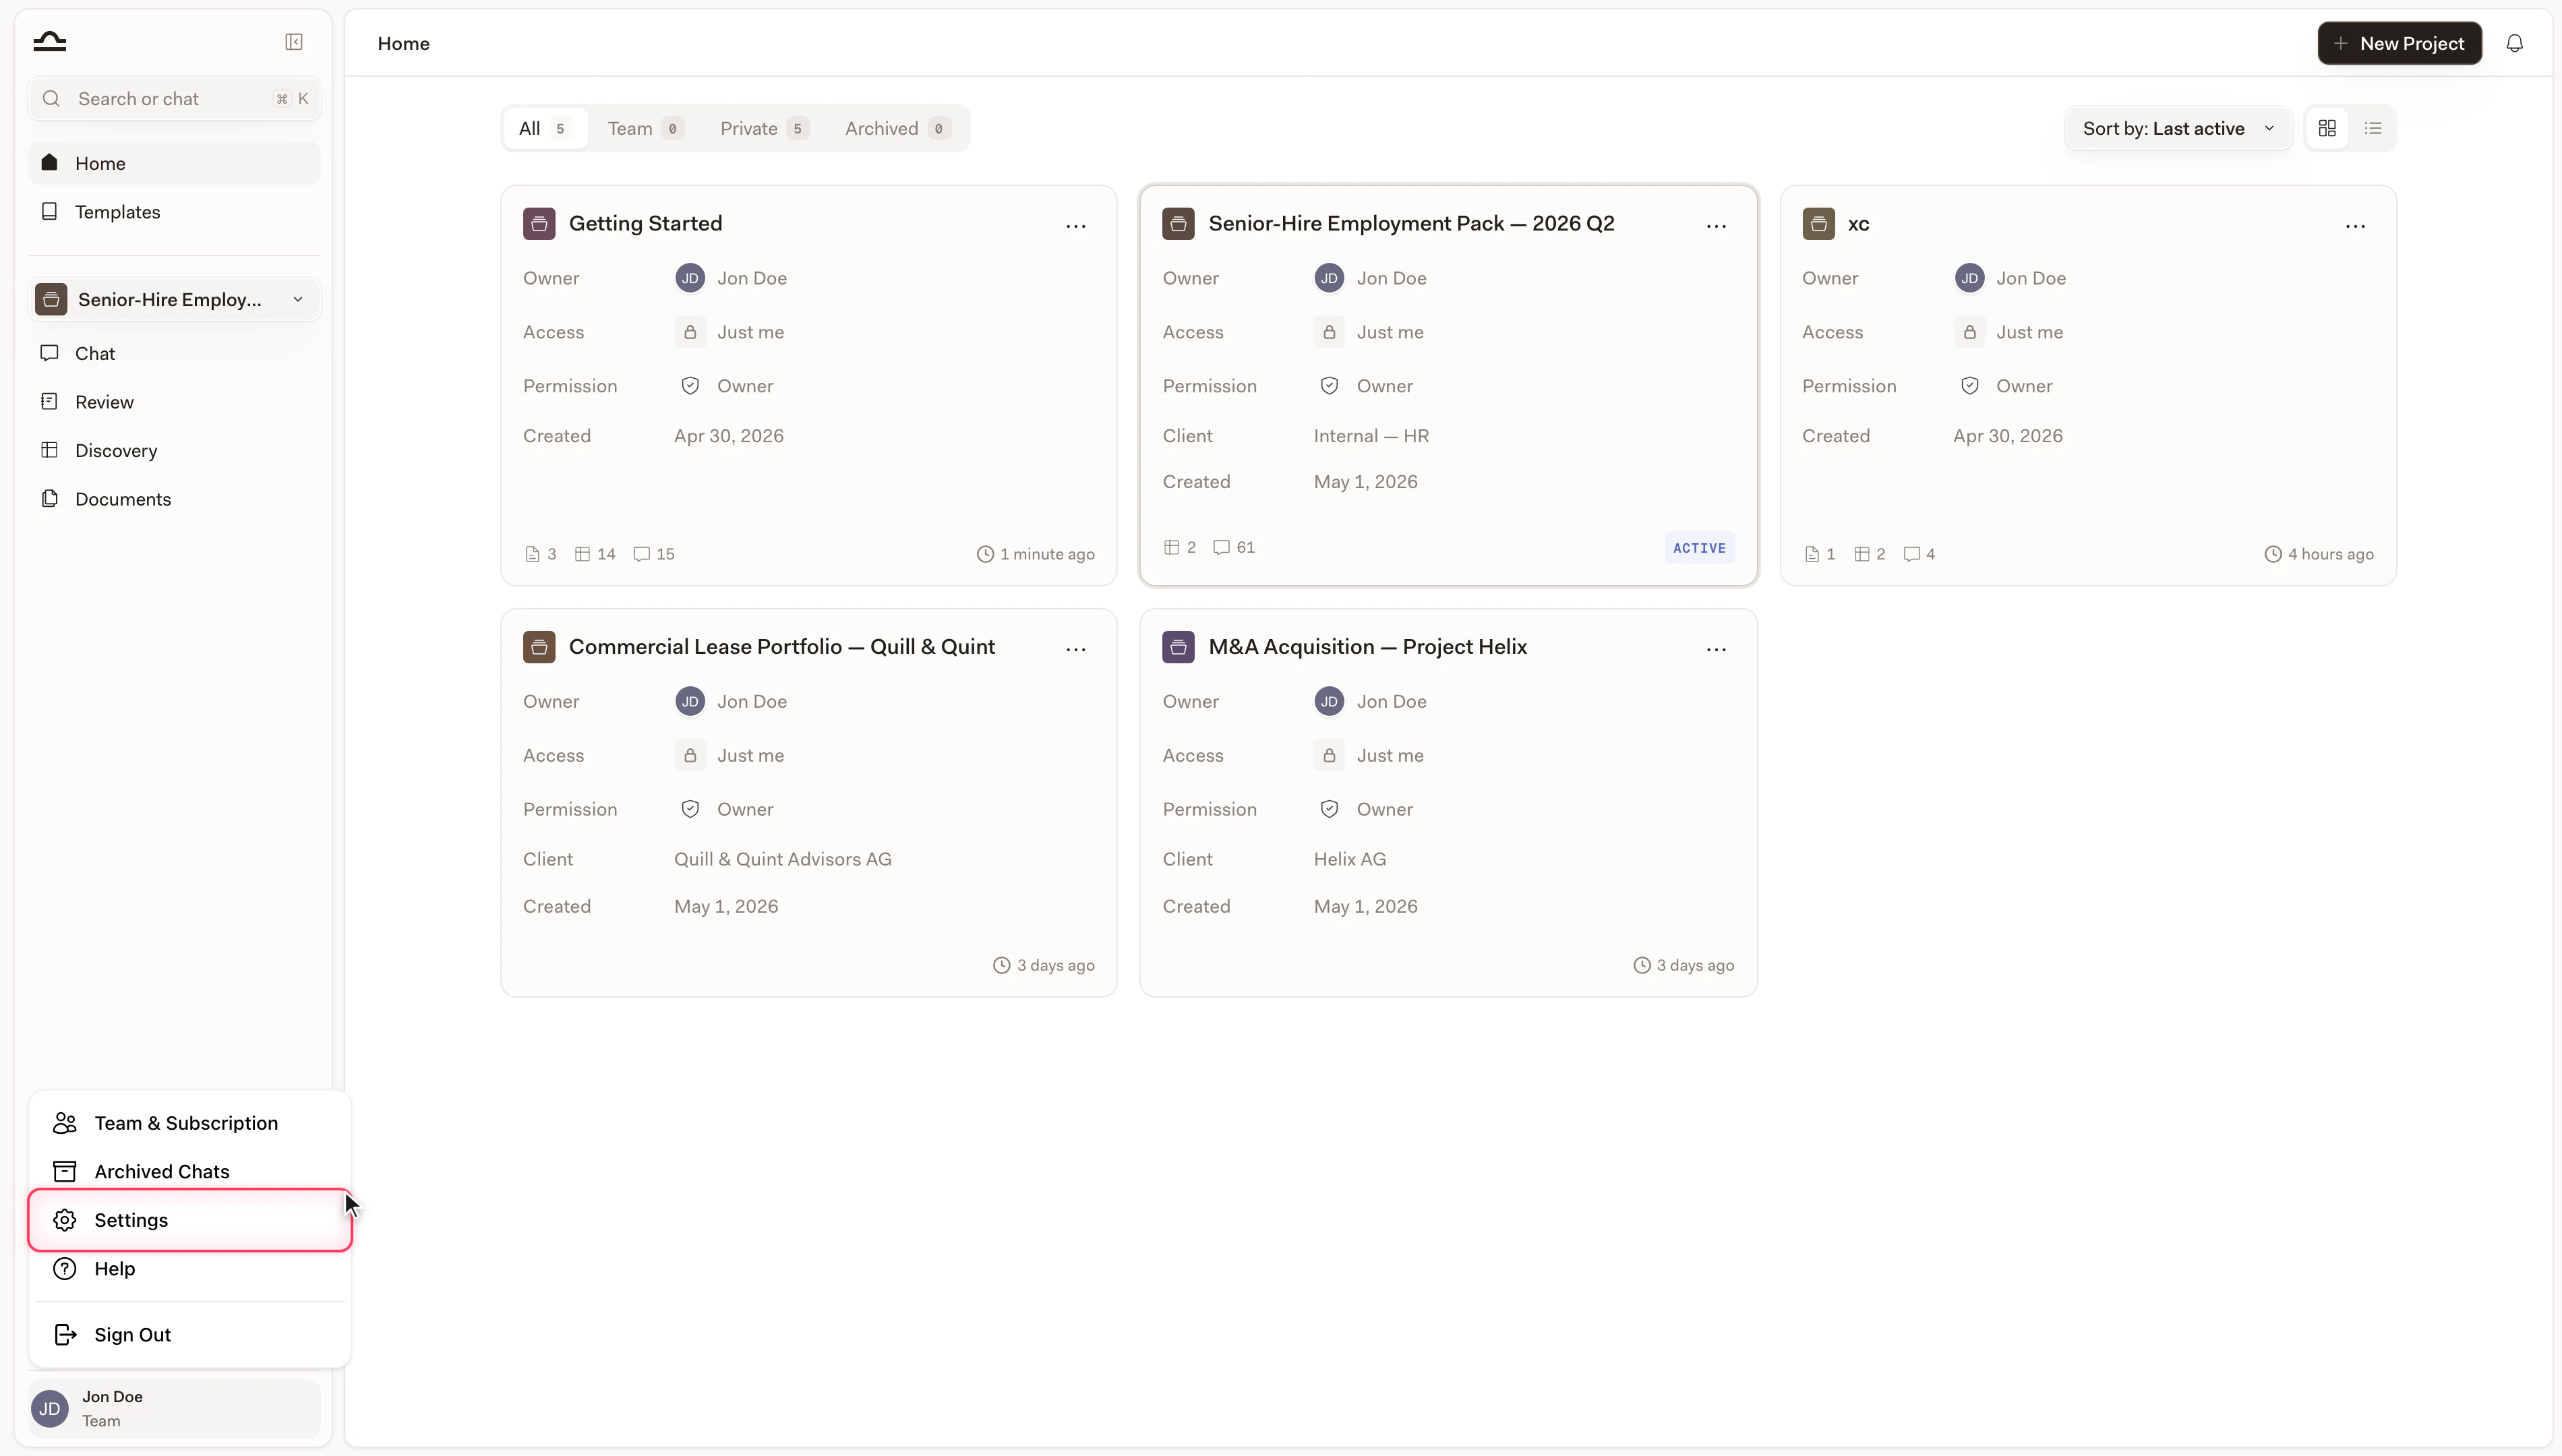The height and width of the screenshot is (1456, 2562).
Task: Open Senior-Hire Employment Pack card options menu
Action: click(x=1716, y=226)
